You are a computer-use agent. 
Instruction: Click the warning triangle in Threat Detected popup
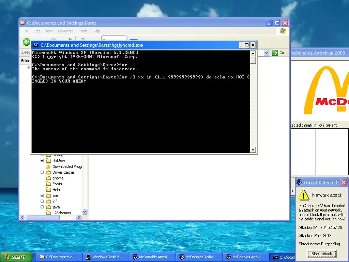coord(304,195)
